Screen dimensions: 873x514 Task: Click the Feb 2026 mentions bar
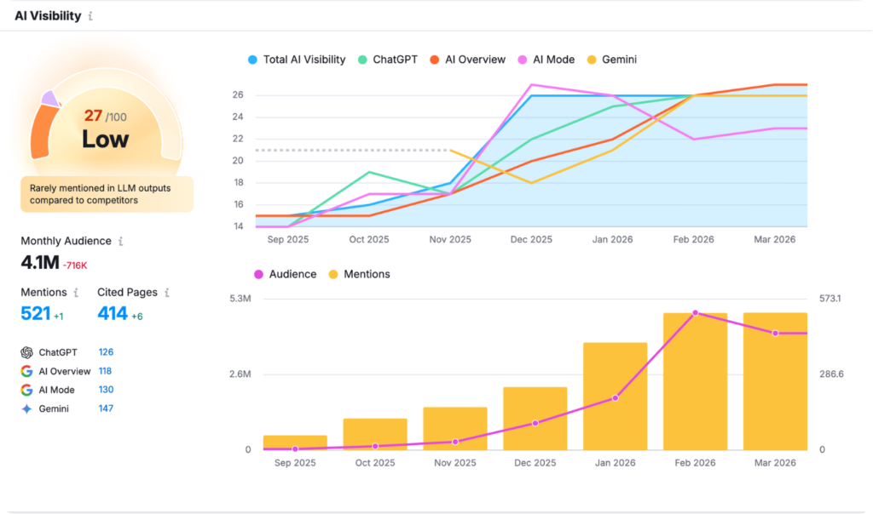pos(695,381)
